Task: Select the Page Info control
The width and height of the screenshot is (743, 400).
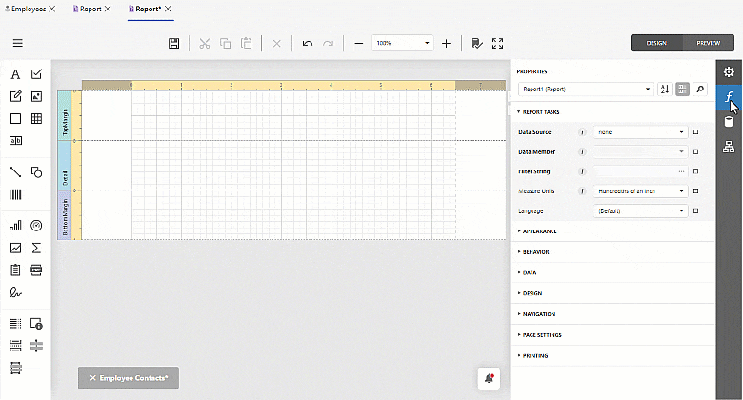Action: point(36,324)
